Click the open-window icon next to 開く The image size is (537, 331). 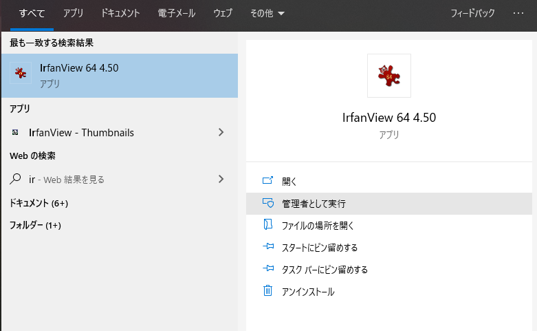267,180
